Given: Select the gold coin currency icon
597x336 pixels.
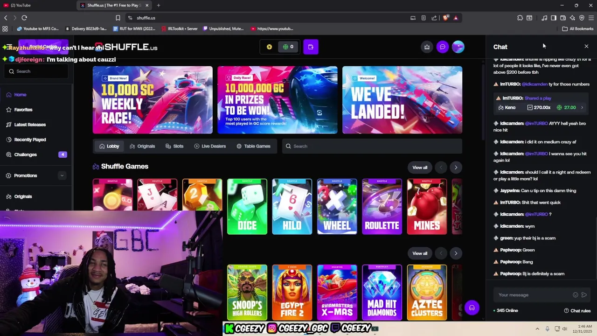Looking at the screenshot, I should tap(269, 47).
